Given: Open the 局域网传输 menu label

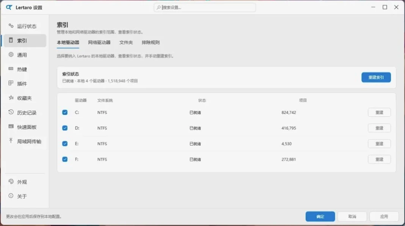Looking at the screenshot, I should 29,141.
